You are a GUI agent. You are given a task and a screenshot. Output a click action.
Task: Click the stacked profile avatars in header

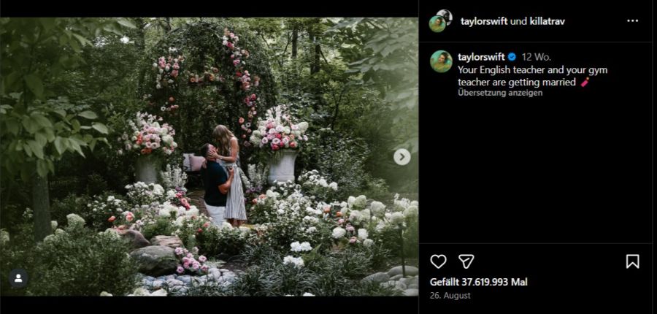click(441, 20)
